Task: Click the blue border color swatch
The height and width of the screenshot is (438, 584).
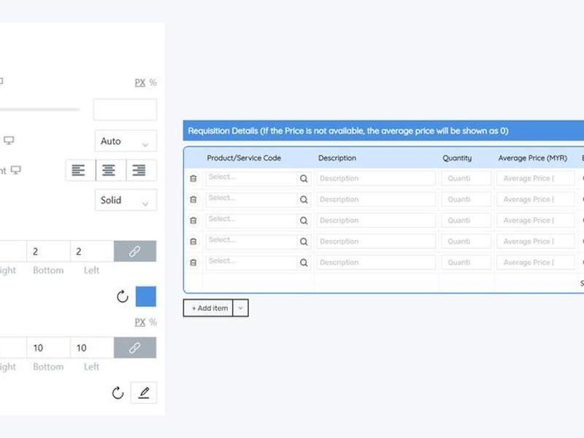Action: 145,296
